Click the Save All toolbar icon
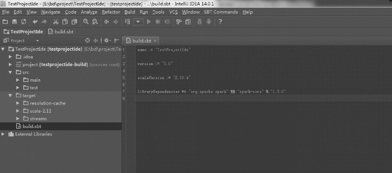 point(15,22)
